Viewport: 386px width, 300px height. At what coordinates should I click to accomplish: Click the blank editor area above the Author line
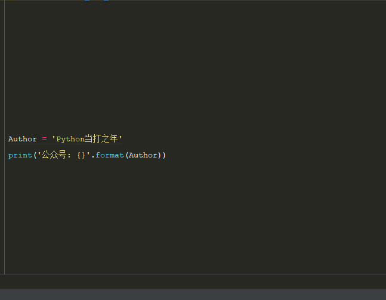click(x=194, y=66)
